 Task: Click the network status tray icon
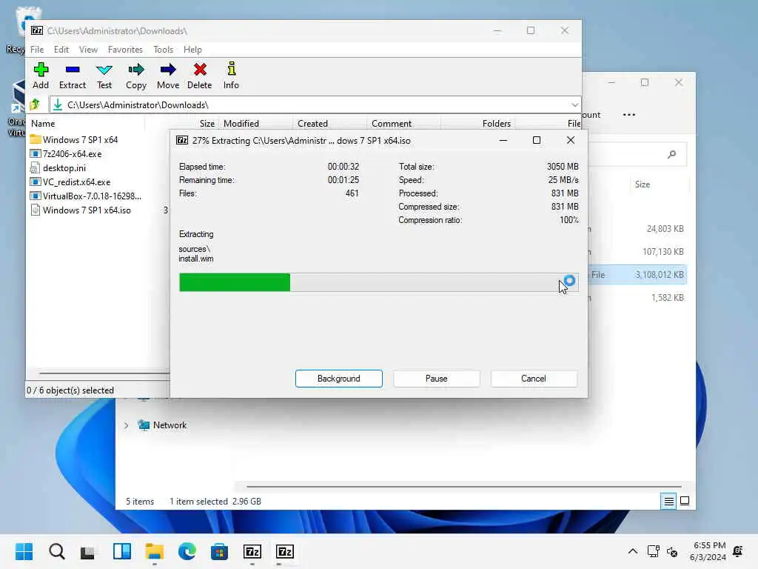click(653, 551)
